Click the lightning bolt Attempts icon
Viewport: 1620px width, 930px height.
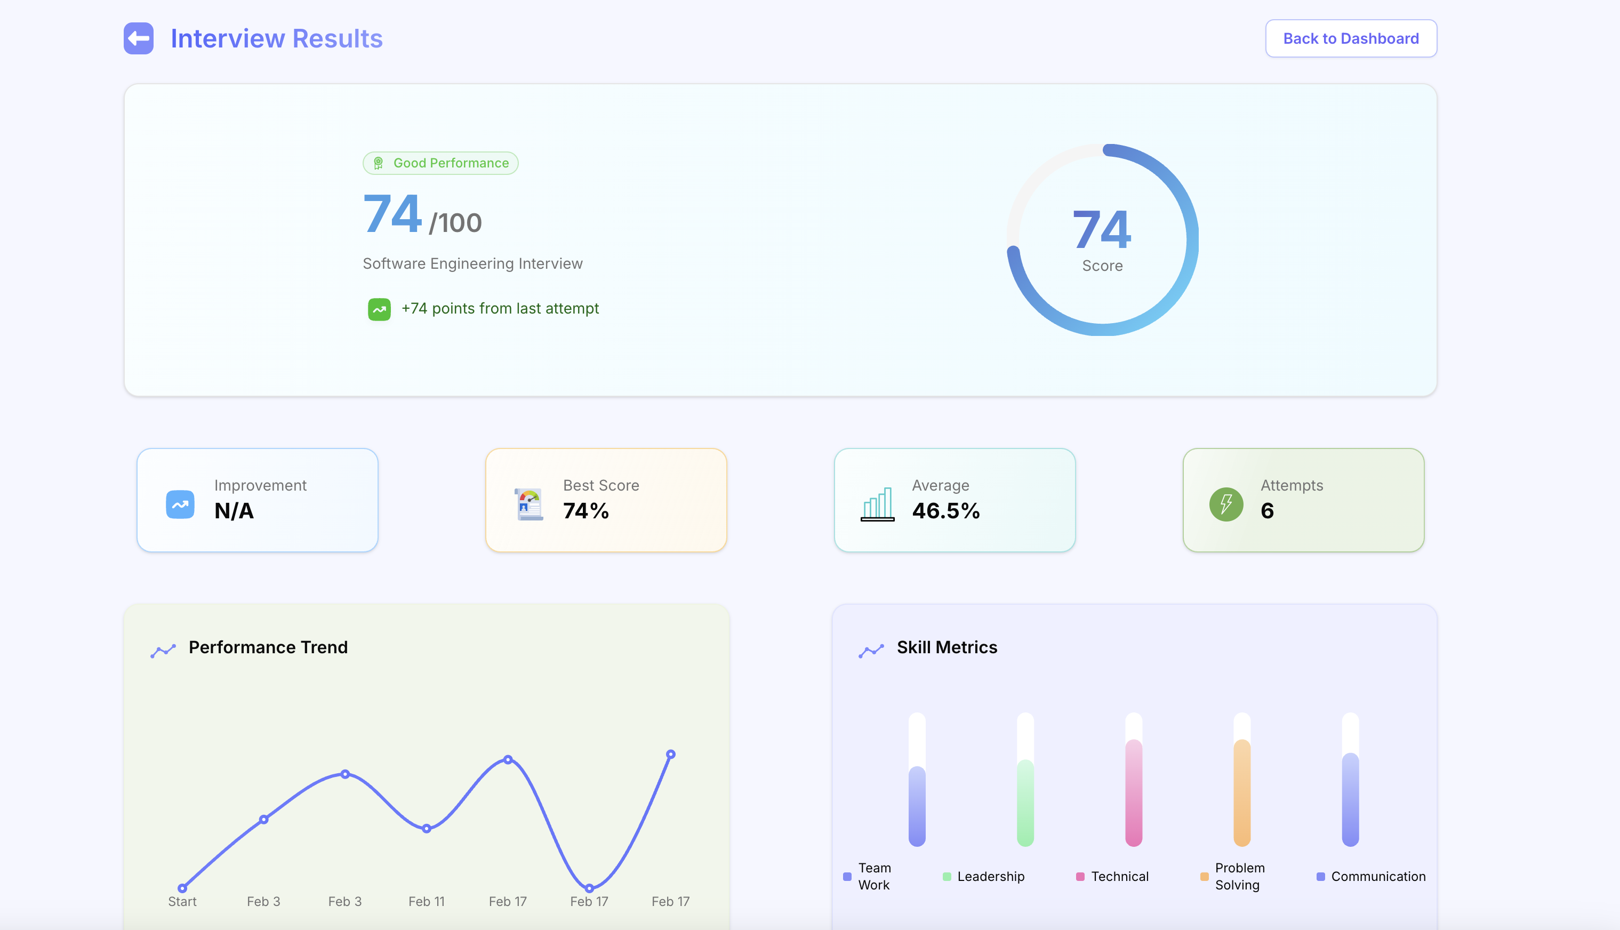click(x=1225, y=504)
